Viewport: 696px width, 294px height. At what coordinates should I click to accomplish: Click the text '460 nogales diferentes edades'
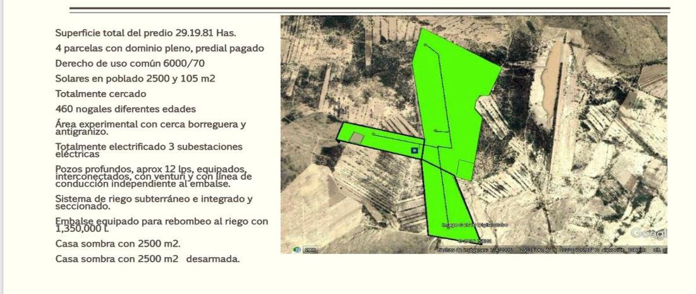tap(125, 108)
